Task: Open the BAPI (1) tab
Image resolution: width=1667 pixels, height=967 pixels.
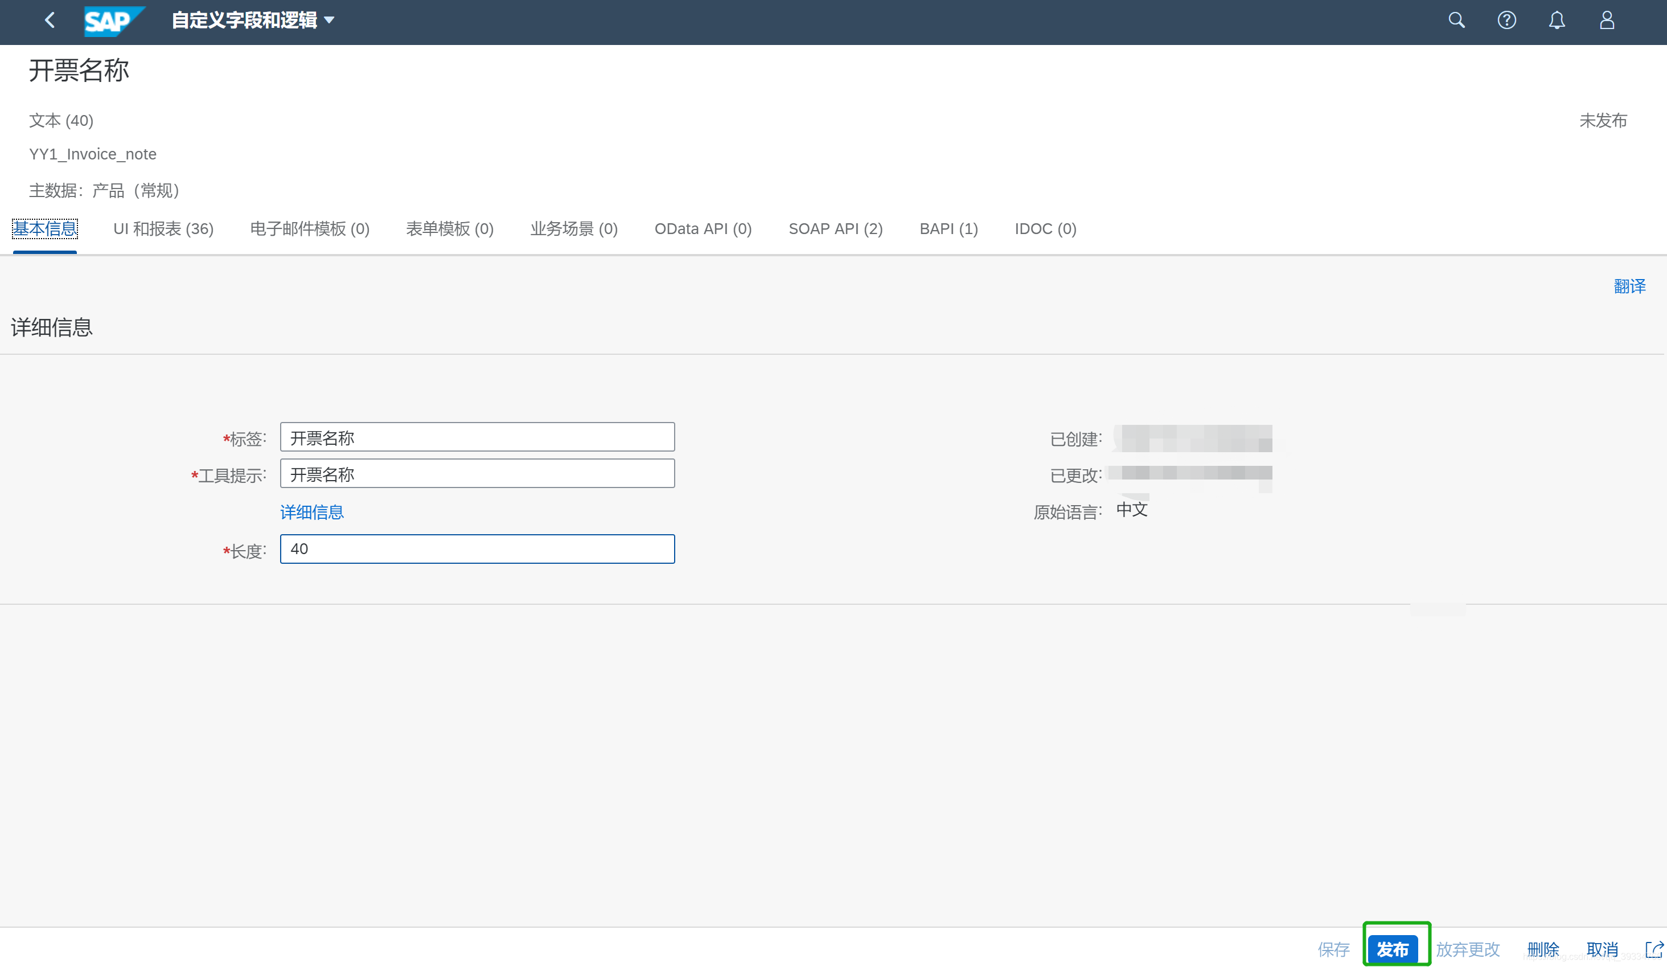Action: tap(949, 229)
